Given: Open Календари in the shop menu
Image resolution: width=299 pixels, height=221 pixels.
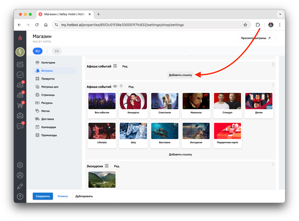Looking at the screenshot, I should coord(54,127).
